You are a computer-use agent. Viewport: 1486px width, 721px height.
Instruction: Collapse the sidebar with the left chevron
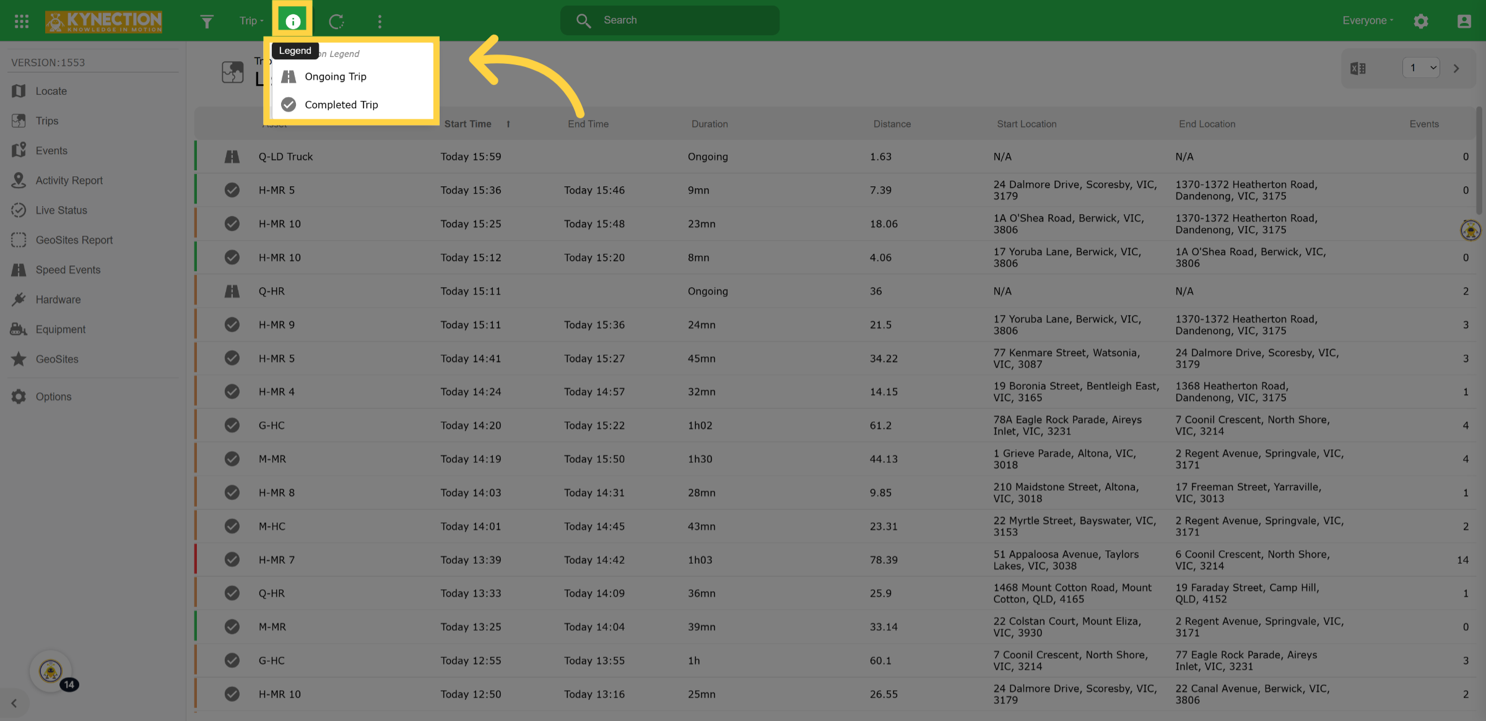[x=14, y=704]
